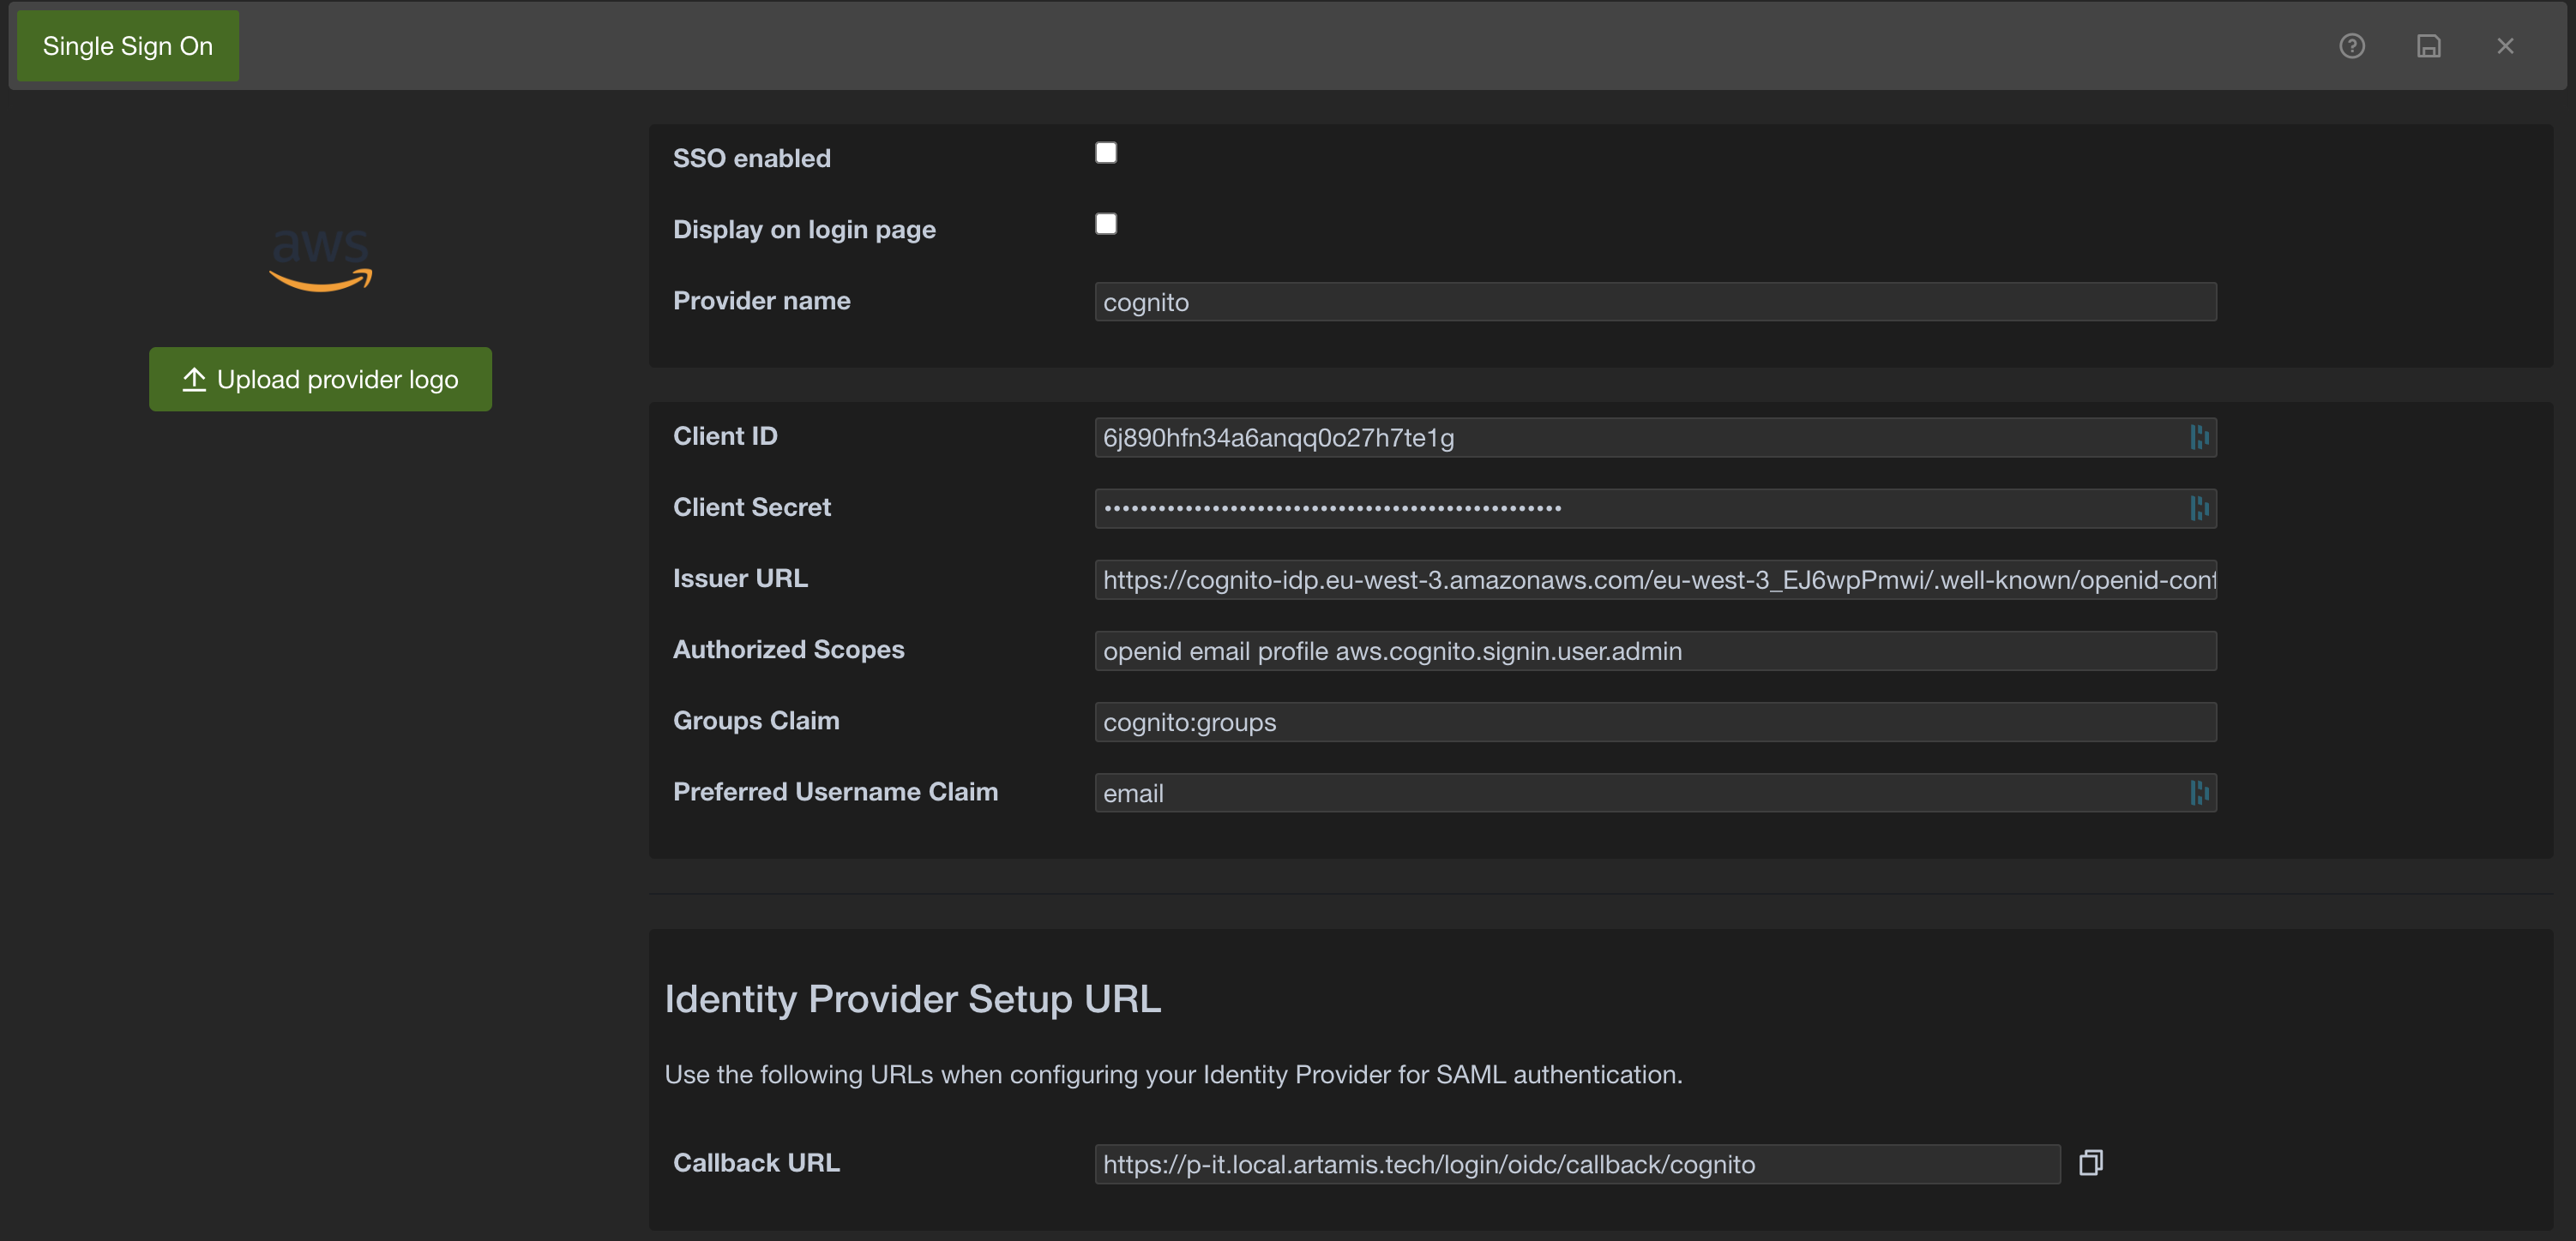Click the SAML authentication instructions text
2576x1241 pixels.
[1173, 1075]
